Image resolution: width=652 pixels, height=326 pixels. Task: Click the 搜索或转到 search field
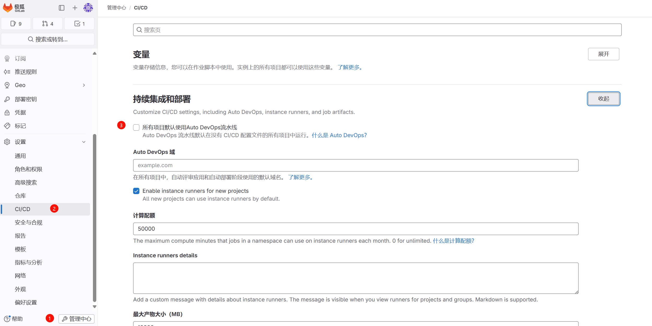48,39
